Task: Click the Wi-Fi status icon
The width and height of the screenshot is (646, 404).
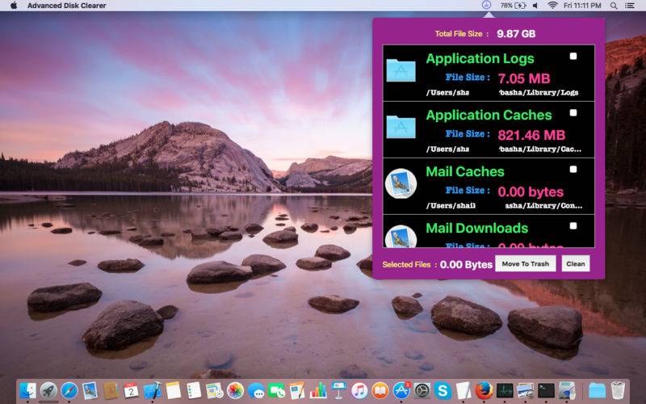Action: point(552,6)
